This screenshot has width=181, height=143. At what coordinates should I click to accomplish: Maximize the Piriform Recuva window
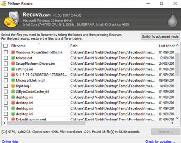tap(161, 3)
